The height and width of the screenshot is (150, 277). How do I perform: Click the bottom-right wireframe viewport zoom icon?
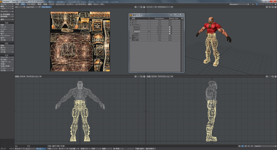tap(273, 77)
